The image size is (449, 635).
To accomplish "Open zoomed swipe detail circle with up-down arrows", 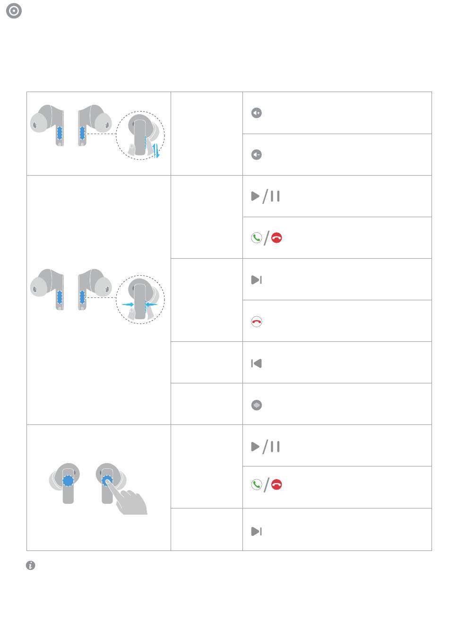I will point(140,135).
